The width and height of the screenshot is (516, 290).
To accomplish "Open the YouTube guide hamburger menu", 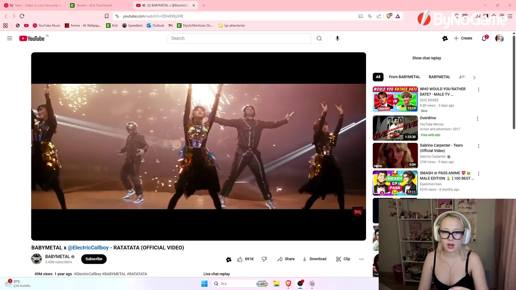I will [10, 38].
